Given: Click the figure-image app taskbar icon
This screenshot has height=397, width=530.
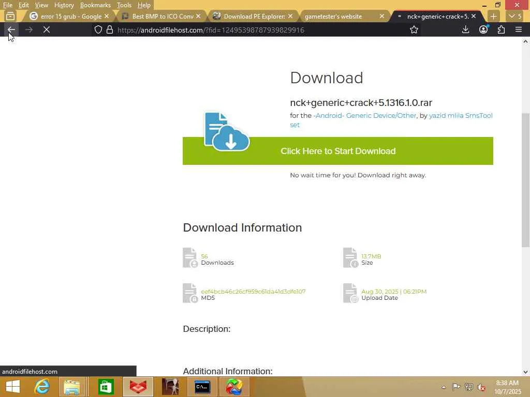Looking at the screenshot, I should point(170,387).
